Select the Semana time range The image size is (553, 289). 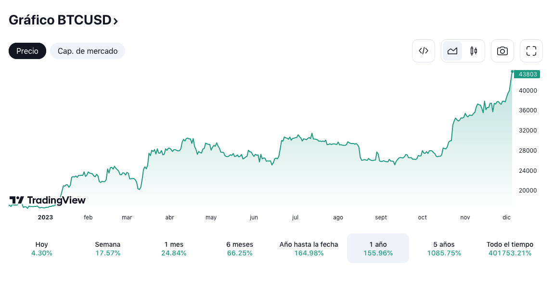coord(107,249)
